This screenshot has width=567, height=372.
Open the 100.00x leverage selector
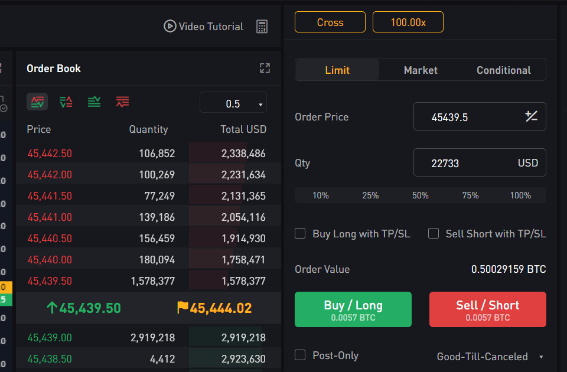pyautogui.click(x=408, y=22)
